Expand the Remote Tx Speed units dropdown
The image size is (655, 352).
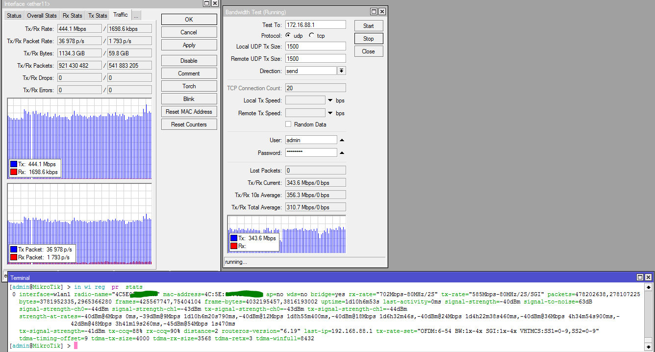coord(330,113)
